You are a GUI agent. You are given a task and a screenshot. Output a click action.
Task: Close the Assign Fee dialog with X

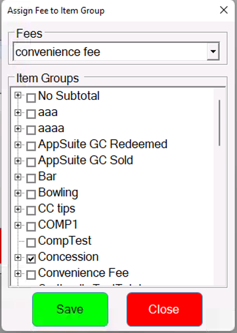(224, 10)
